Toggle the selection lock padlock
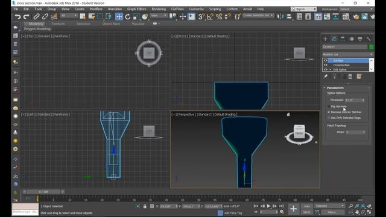Image resolution: width=386 pixels, height=217 pixels. 145,206
